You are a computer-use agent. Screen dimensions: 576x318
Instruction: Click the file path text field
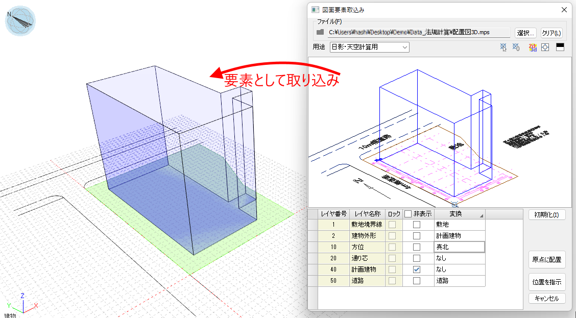click(419, 32)
